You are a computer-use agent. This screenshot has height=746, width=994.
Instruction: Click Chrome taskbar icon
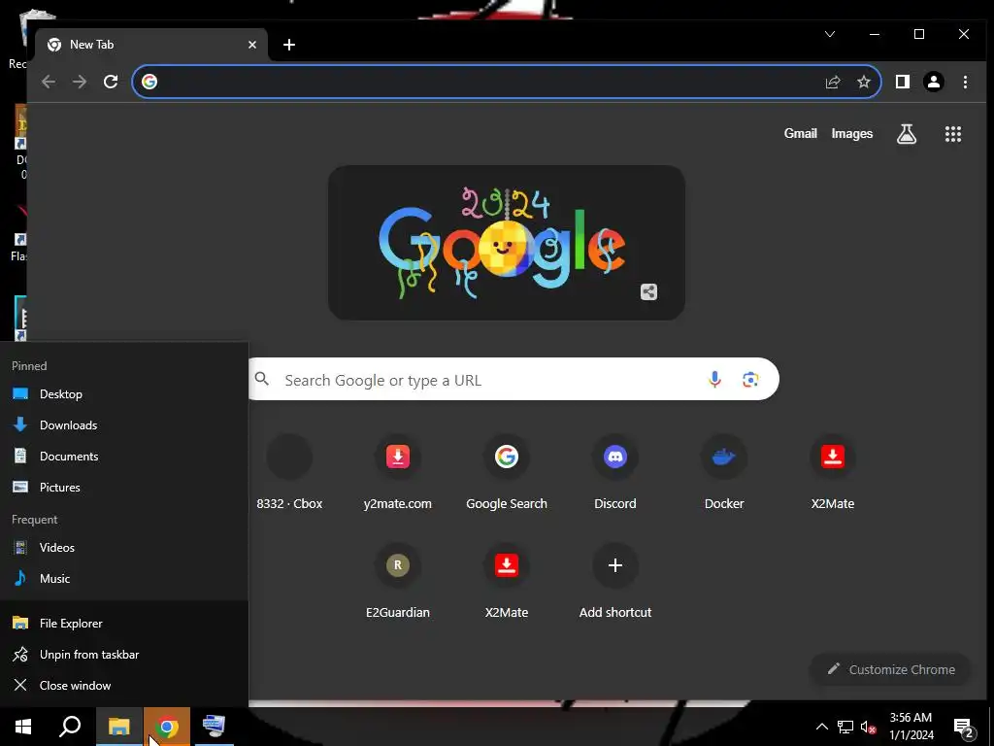(x=167, y=727)
